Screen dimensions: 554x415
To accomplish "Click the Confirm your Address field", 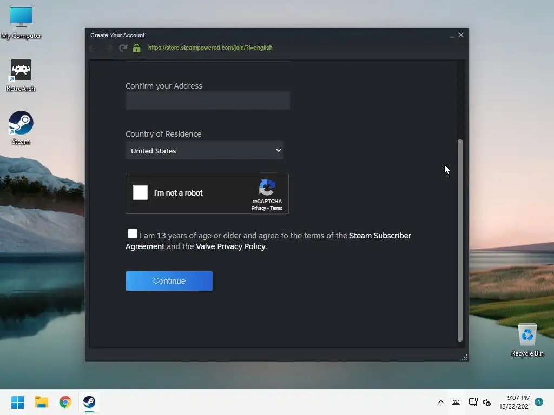I will click(x=208, y=101).
